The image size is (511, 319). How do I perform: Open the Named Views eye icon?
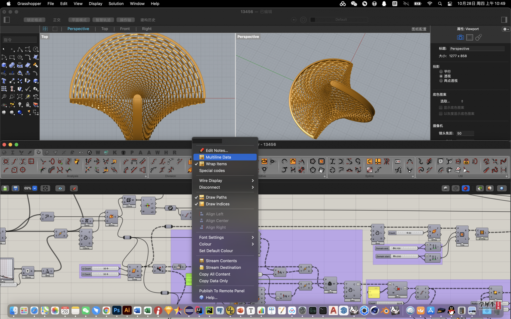(60, 188)
